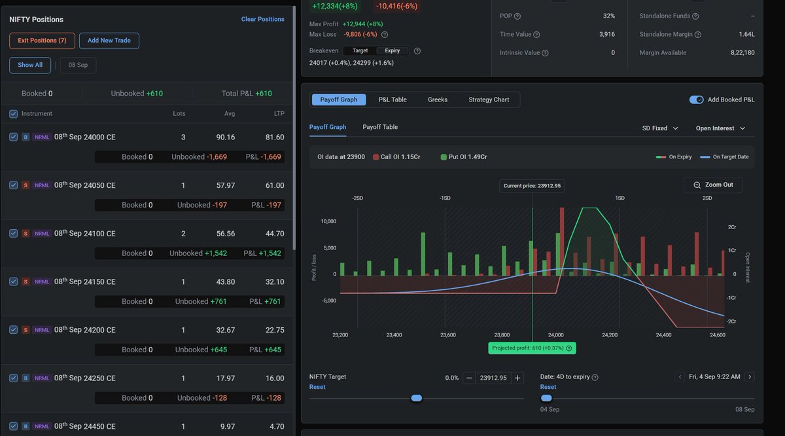Uncheck the 24450 CE position
Screen dimensions: 785x436
click(x=14, y=427)
